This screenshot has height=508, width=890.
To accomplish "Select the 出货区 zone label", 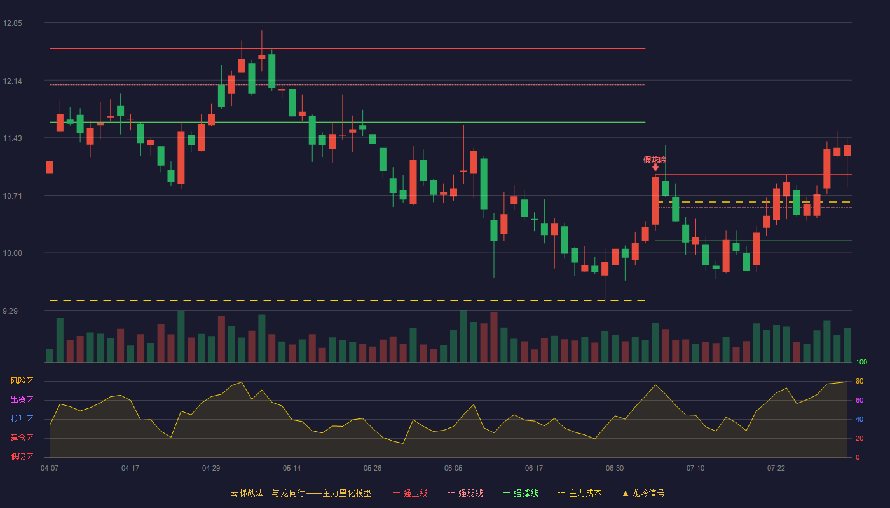I will [22, 400].
